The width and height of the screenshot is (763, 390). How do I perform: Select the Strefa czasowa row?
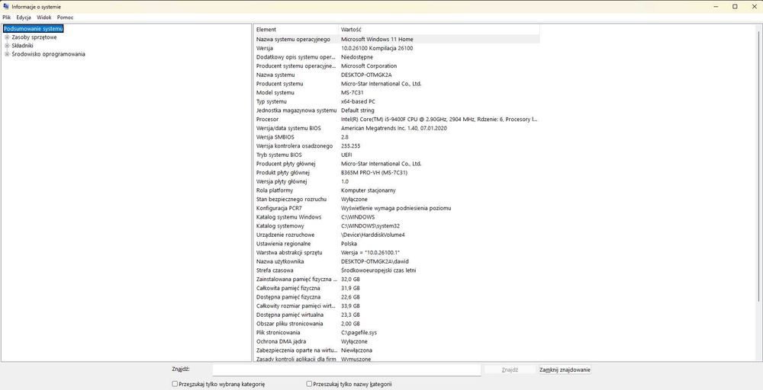point(397,270)
